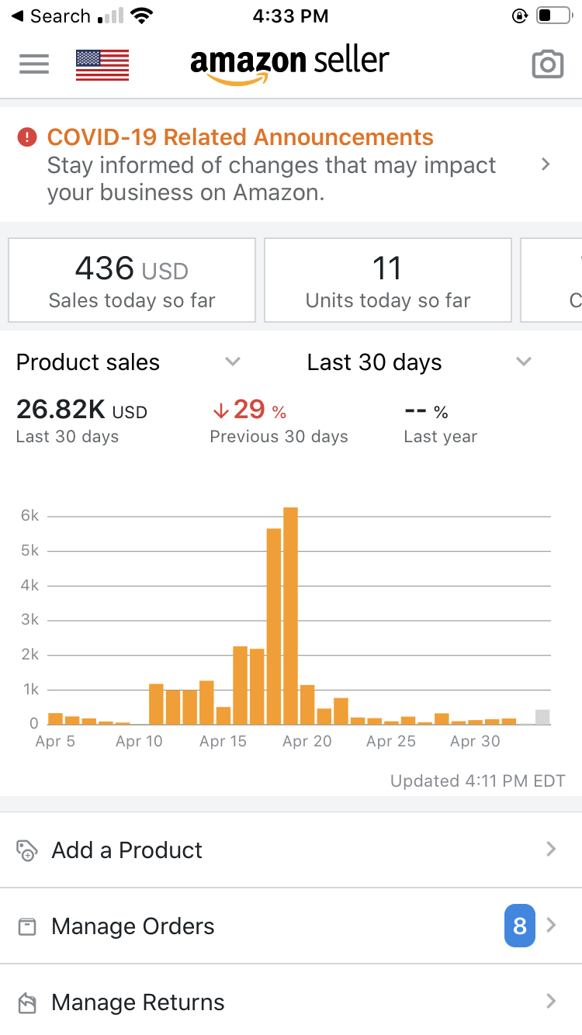The height and width of the screenshot is (1035, 582).
Task: Tap the Sales today so far card
Action: pyautogui.click(x=132, y=280)
